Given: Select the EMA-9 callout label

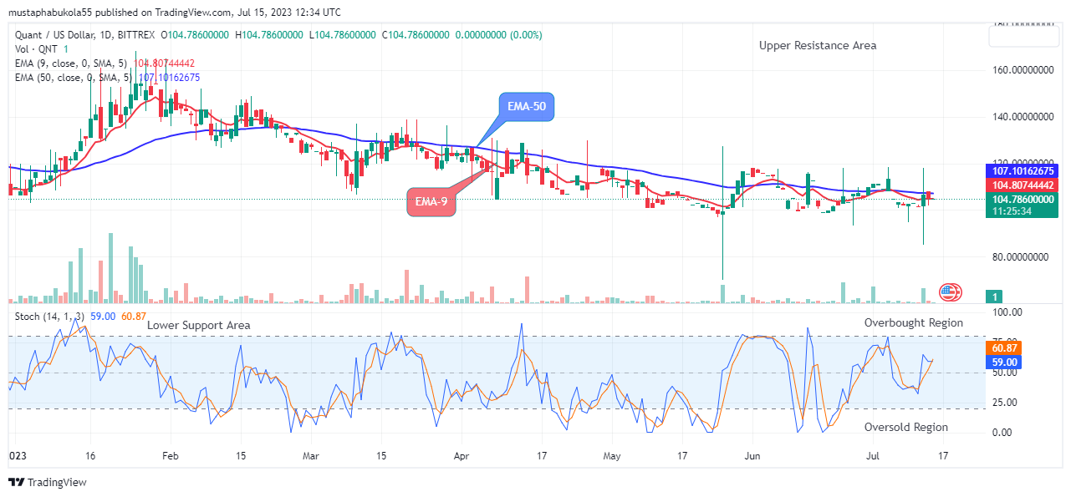Looking at the screenshot, I should click(x=432, y=202).
